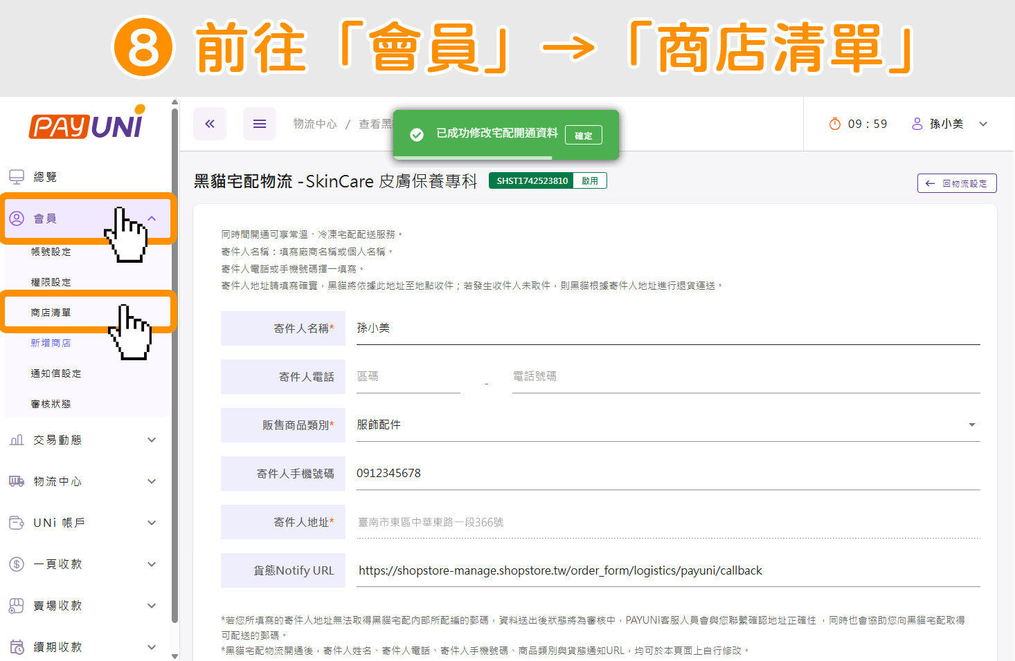
Task: Click the 續期收款 calendar icon
Action: pos(17,647)
